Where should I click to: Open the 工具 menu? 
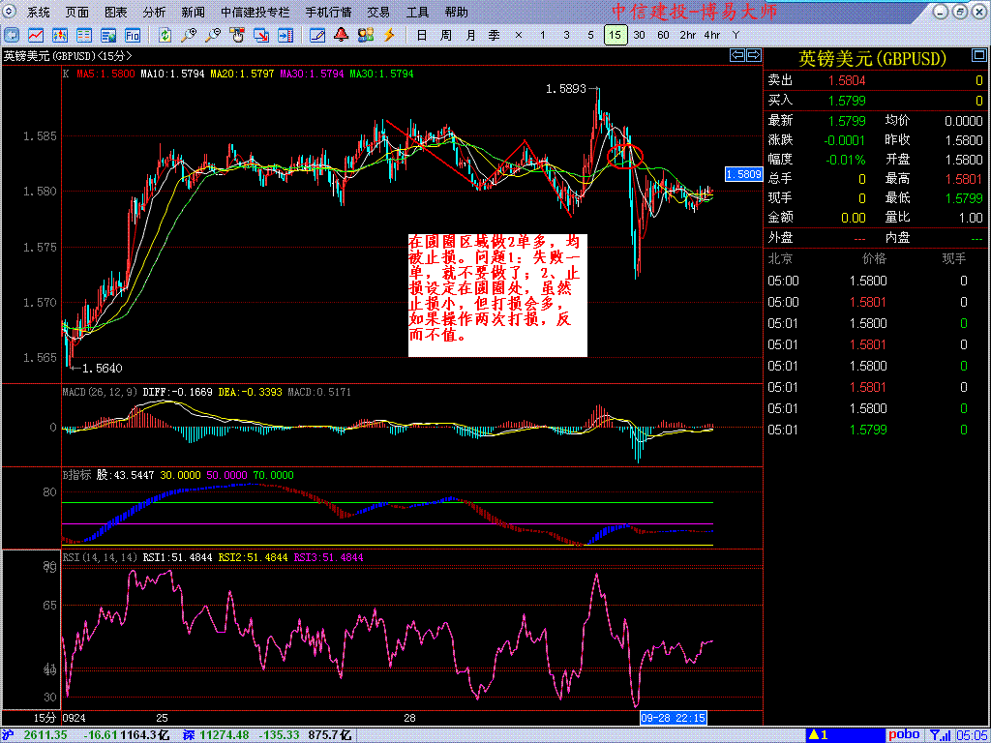tap(417, 12)
